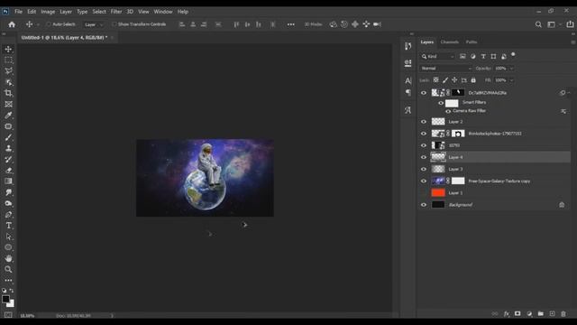Hide the Background layer eye icon
This screenshot has height=325, width=577.
[424, 205]
